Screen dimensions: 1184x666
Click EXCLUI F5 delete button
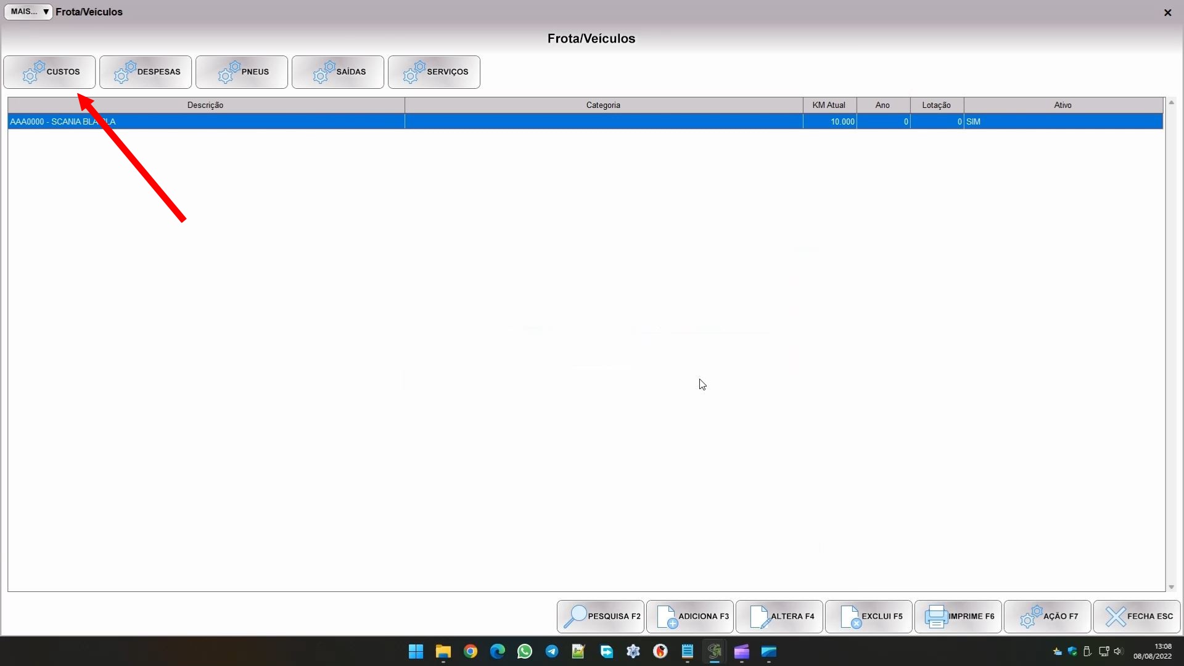869,616
